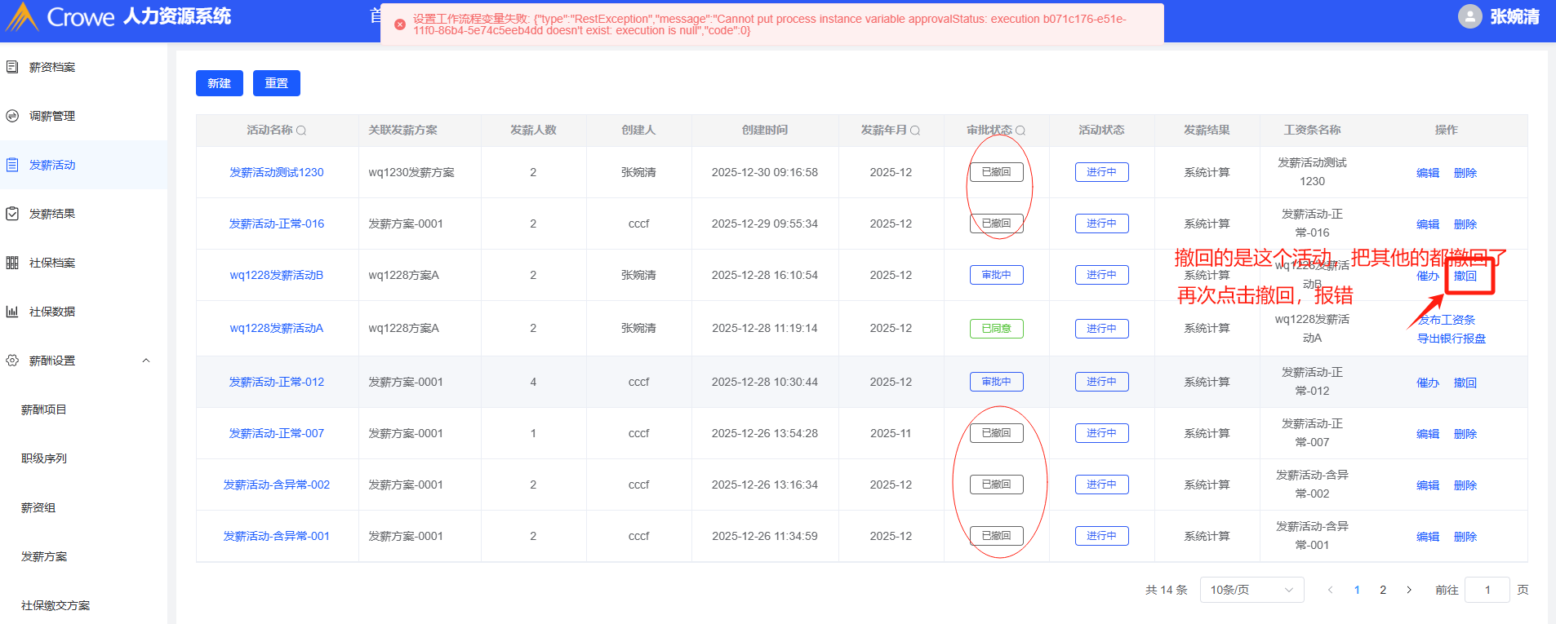This screenshot has width=1556, height=624.
Task: Click 删除 for 发薪活动-正常-016 row
Action: click(1465, 224)
